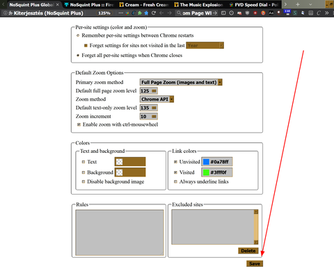Click the search go arrow button

point(215,13)
